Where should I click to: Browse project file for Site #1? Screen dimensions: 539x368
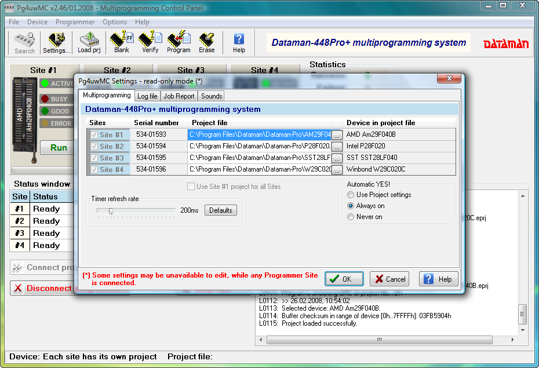pyautogui.click(x=337, y=134)
